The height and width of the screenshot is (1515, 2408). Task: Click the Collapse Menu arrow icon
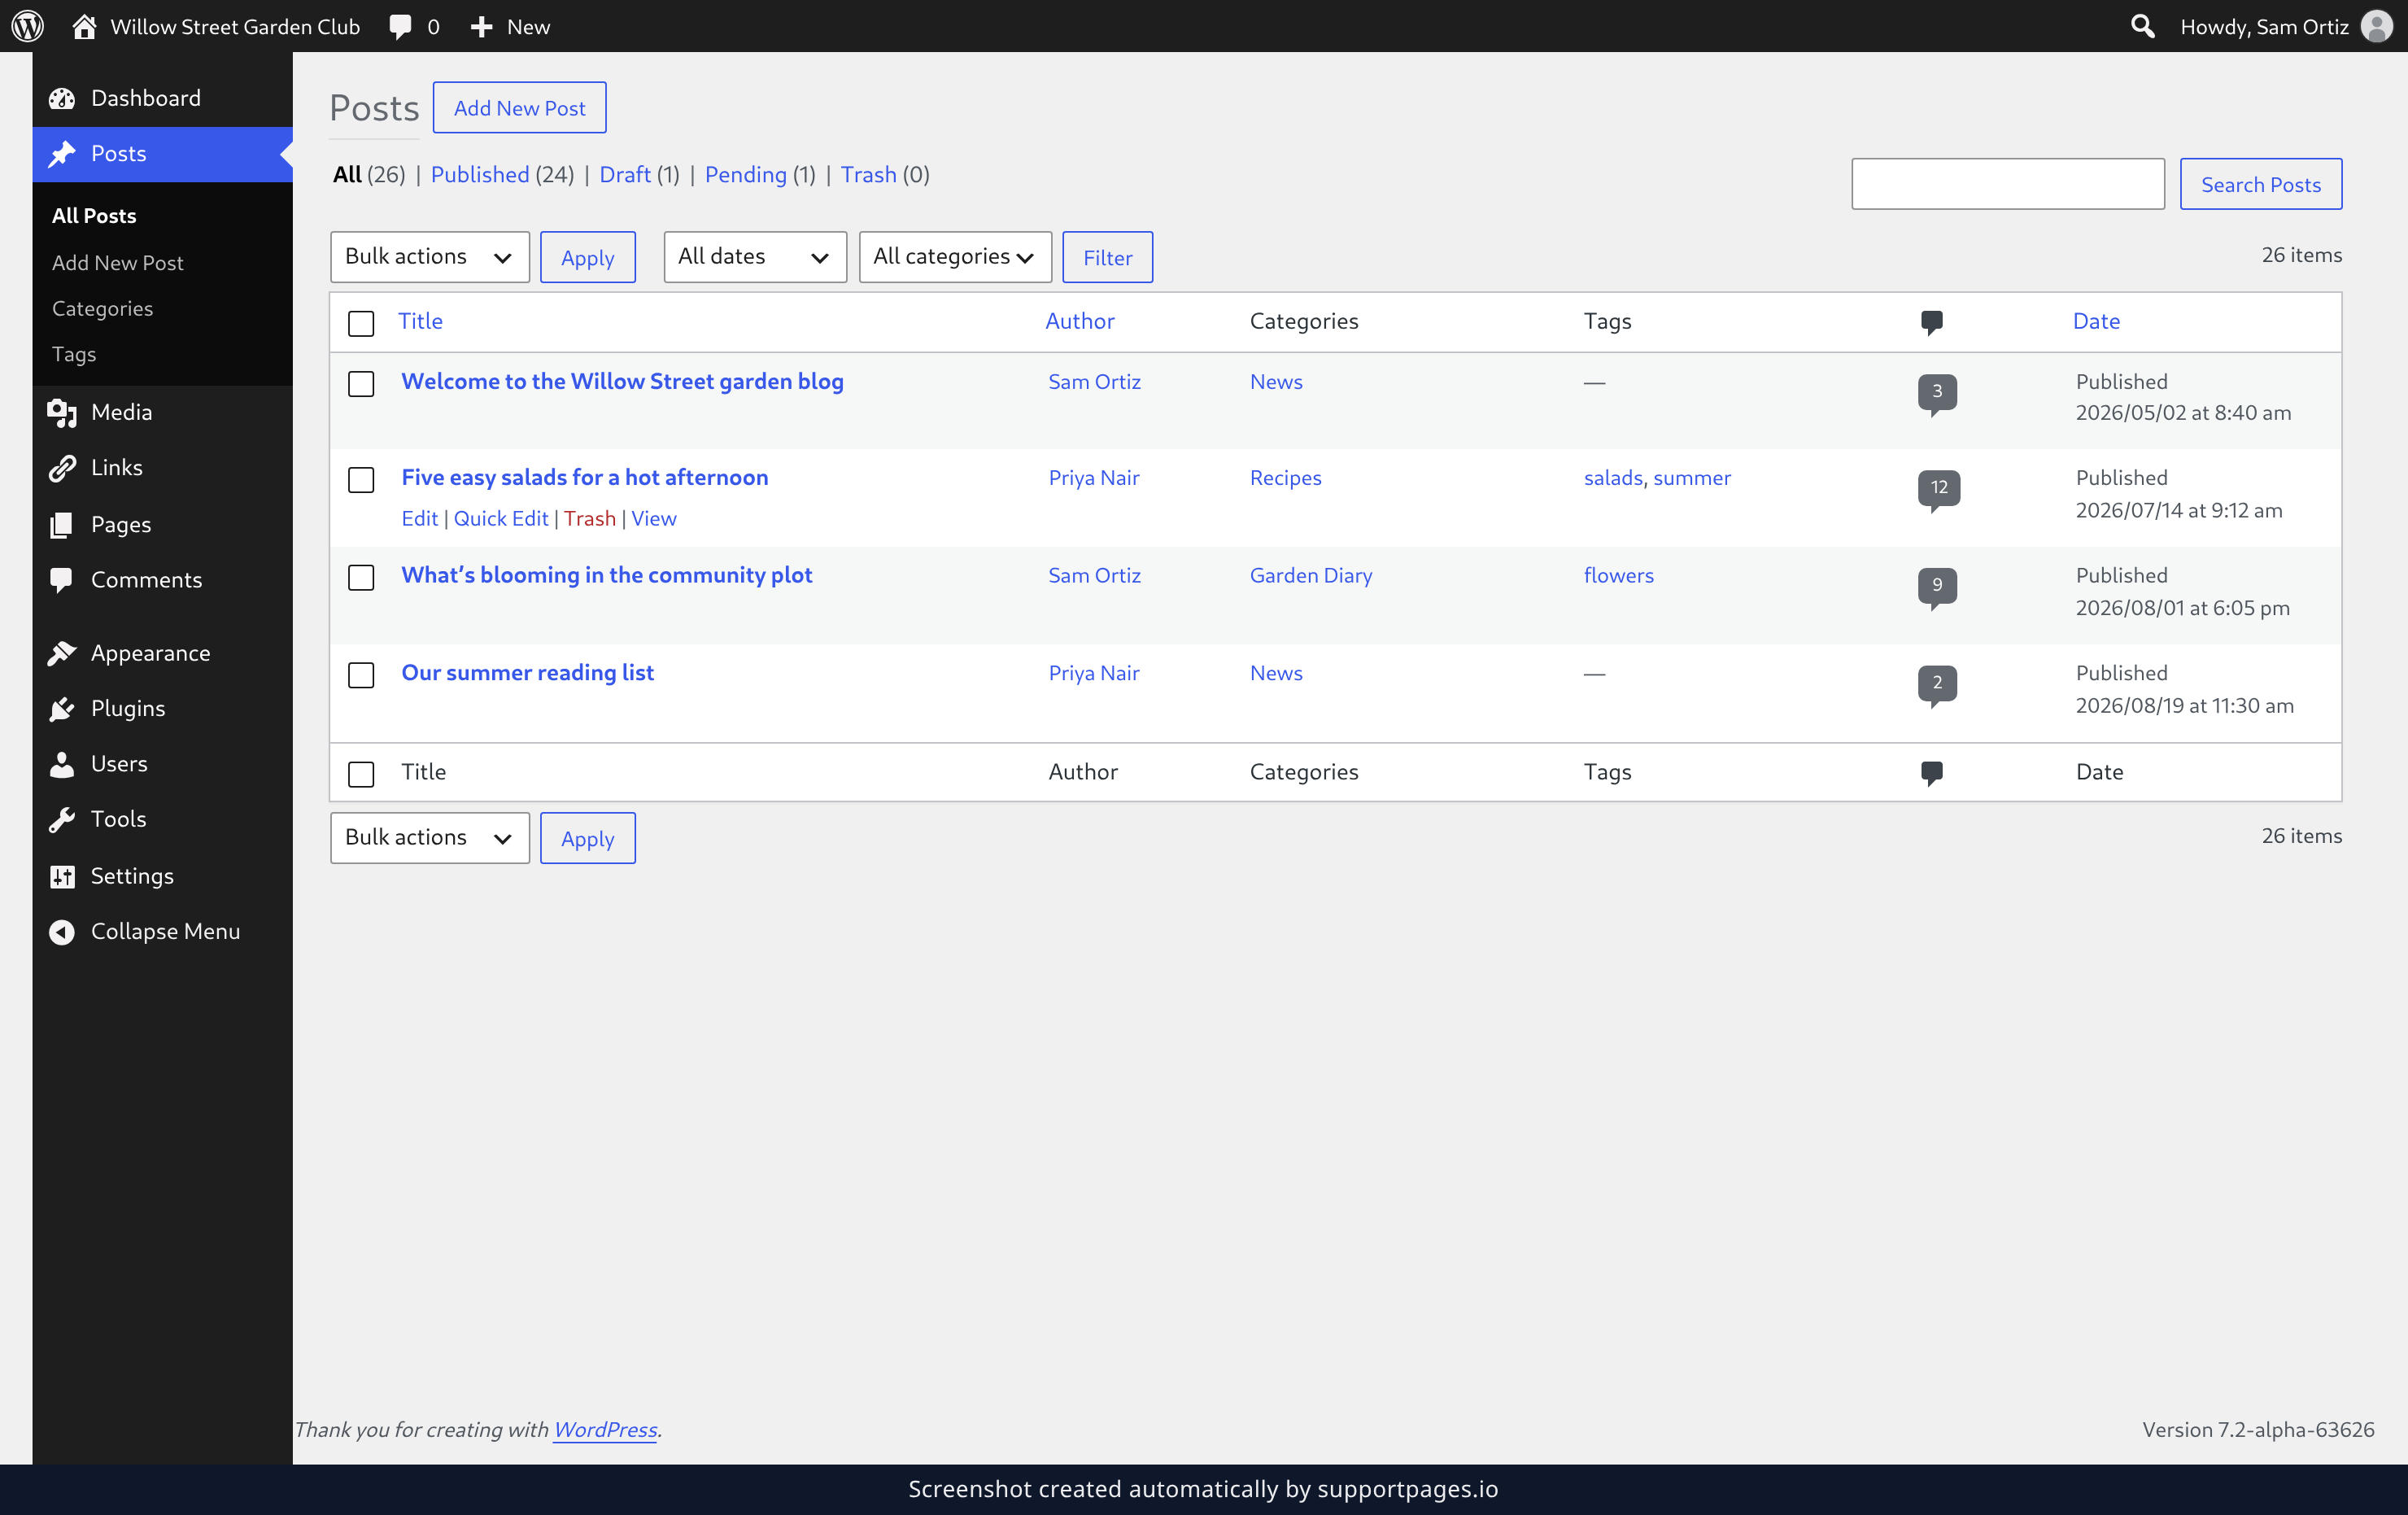click(x=62, y=931)
